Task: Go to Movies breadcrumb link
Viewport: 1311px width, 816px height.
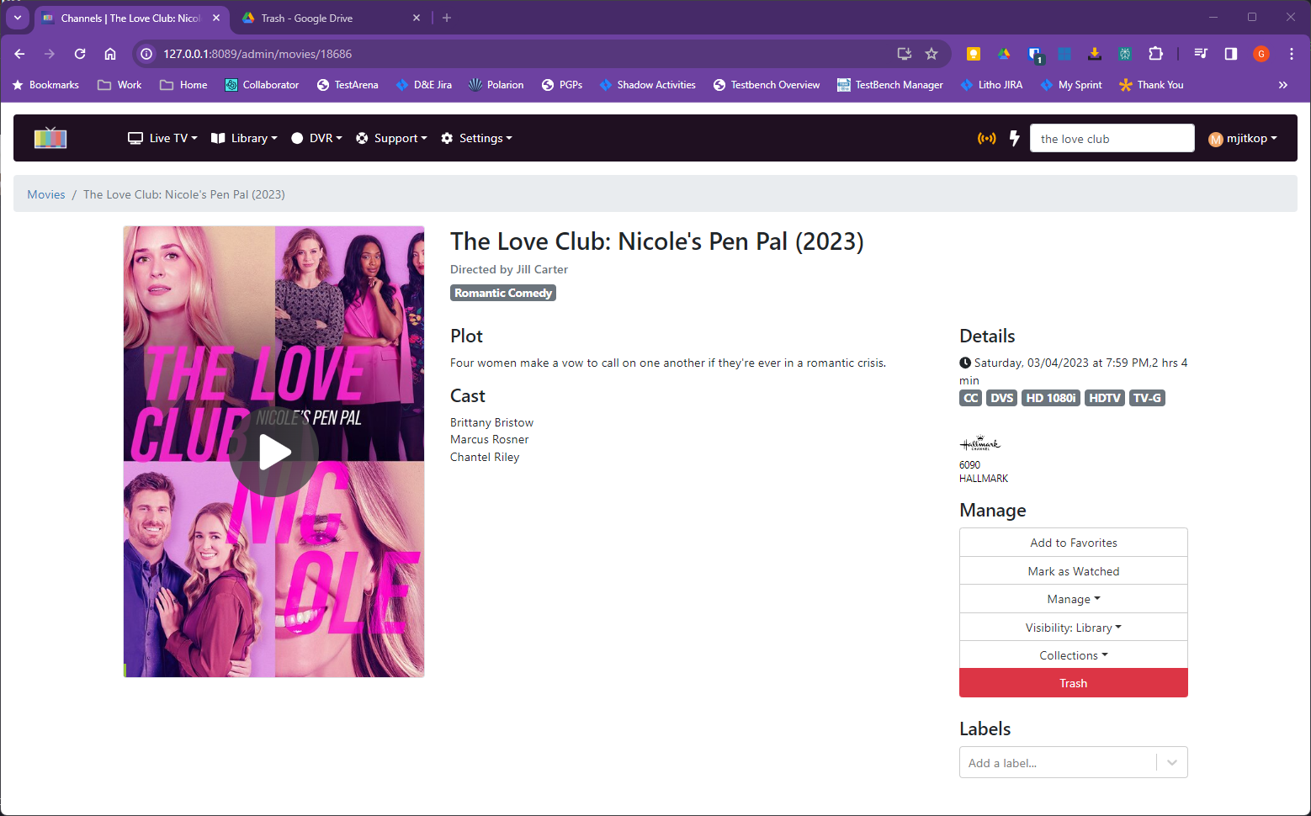Action: pyautogui.click(x=46, y=194)
